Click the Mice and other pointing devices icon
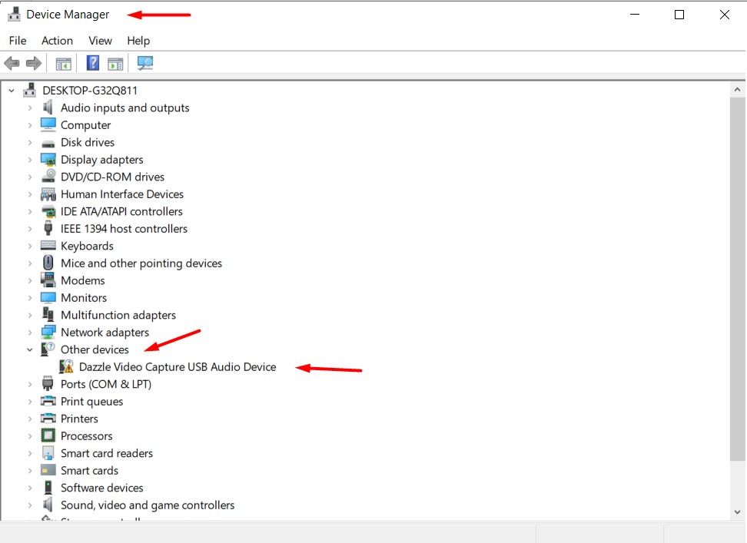Screen dimensions: 747x543 [48, 263]
